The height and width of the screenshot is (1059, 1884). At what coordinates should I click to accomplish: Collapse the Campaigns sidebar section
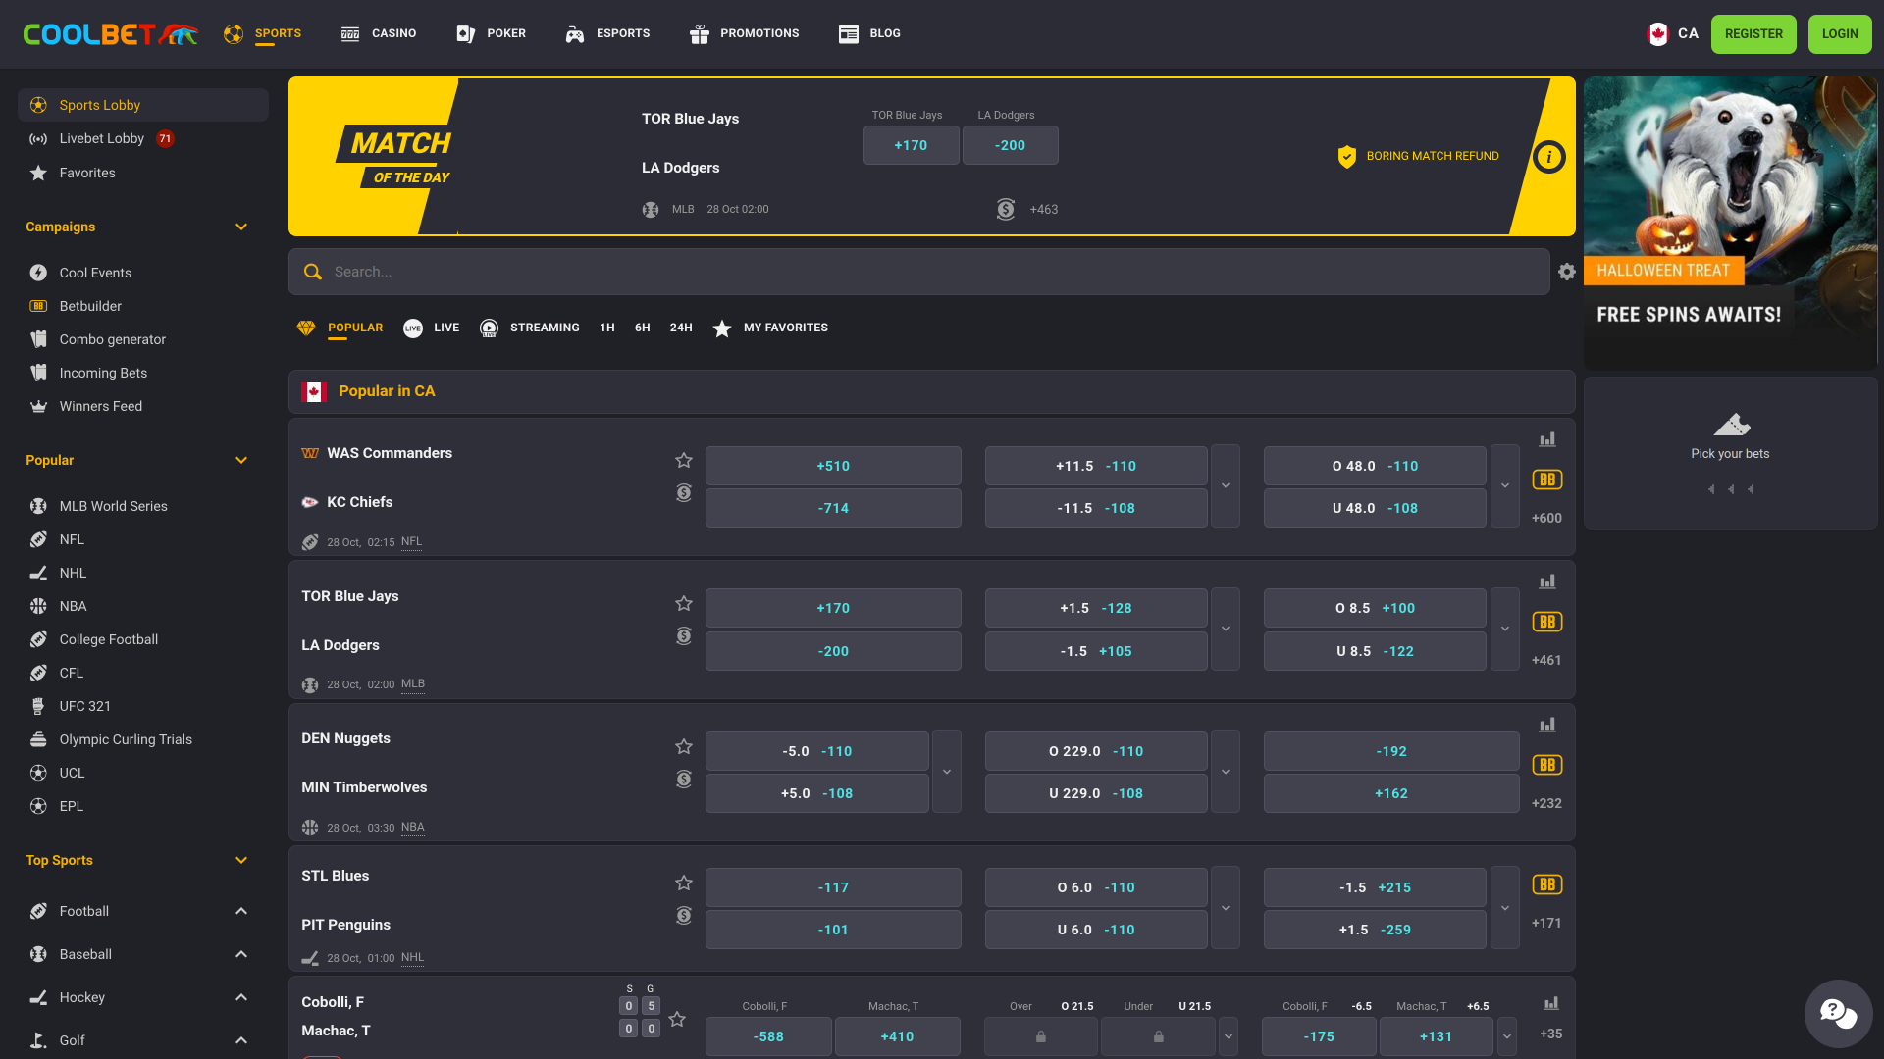click(x=241, y=227)
